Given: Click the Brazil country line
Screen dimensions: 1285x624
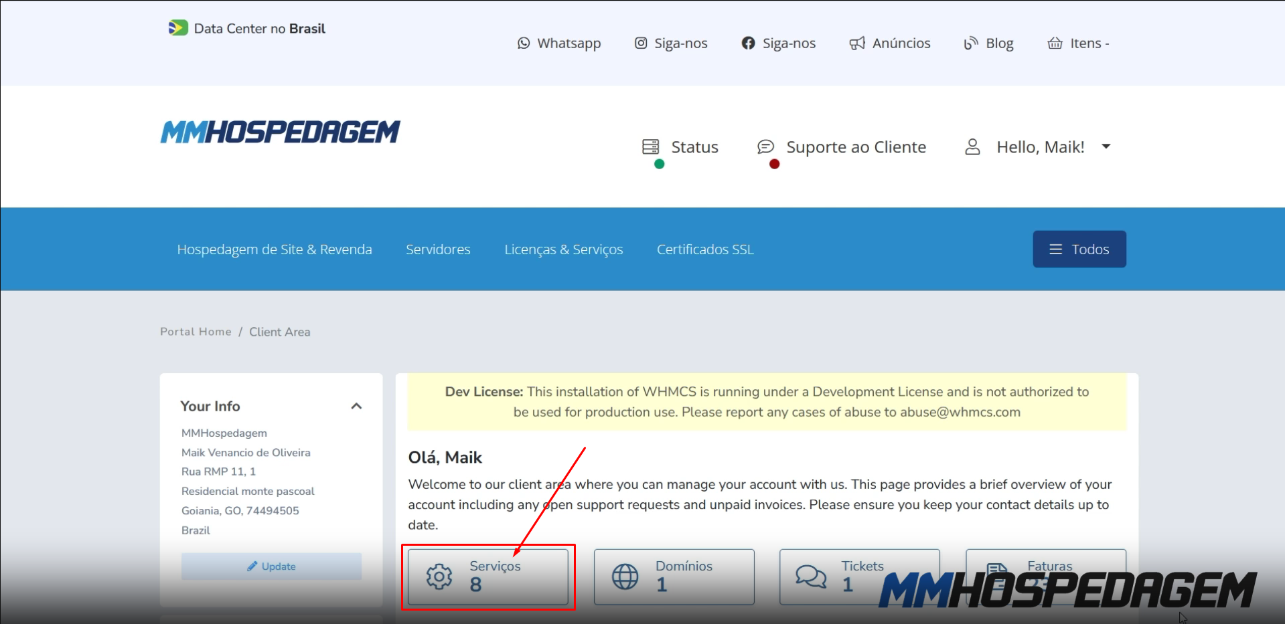Looking at the screenshot, I should 196,530.
